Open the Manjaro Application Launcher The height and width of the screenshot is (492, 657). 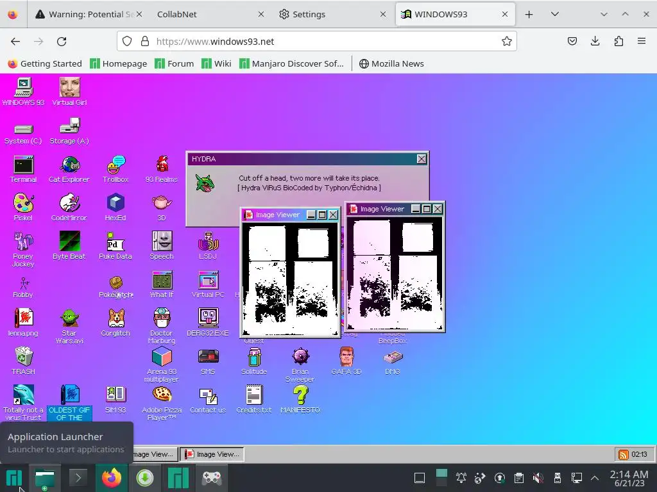pos(14,478)
